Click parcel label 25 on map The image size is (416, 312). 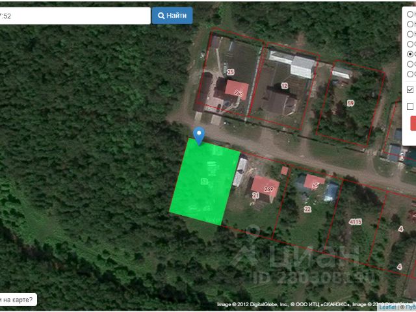[x=230, y=72]
